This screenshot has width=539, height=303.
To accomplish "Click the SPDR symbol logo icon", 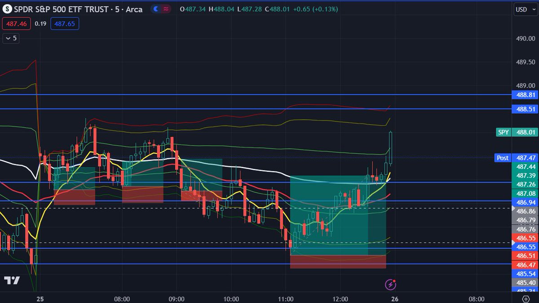I will point(7,9).
